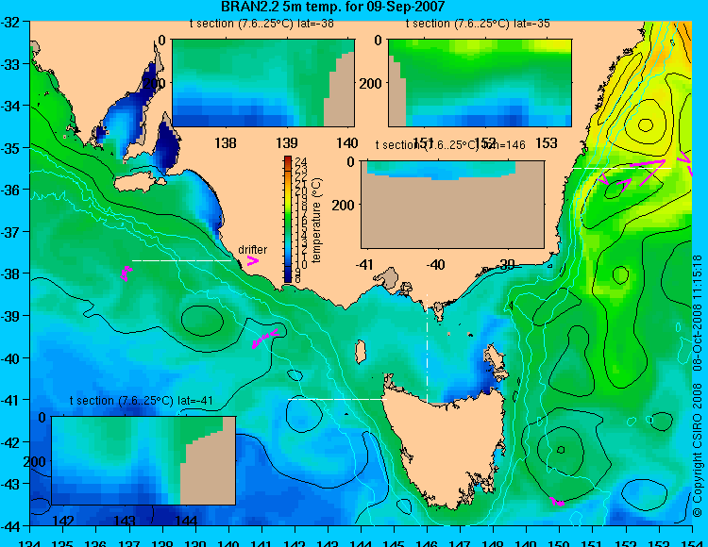Click the magenta drifter track southeast of Tasmania
Screen dimensions: 708x547
pos(557,502)
